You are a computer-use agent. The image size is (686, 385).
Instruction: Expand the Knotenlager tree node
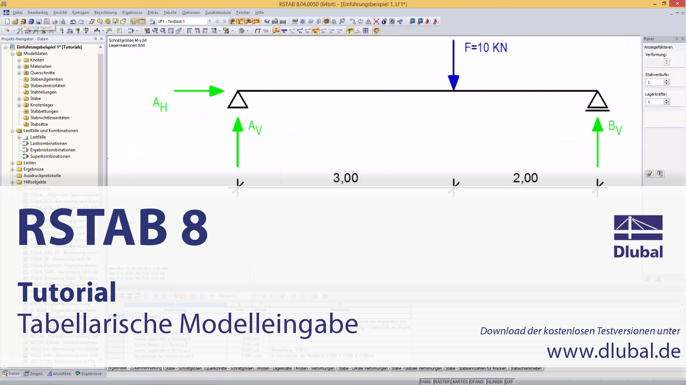(x=19, y=105)
